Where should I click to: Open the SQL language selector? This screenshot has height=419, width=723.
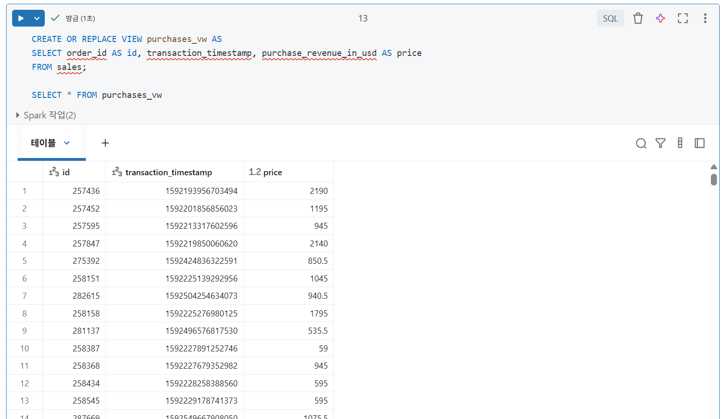pyautogui.click(x=610, y=18)
